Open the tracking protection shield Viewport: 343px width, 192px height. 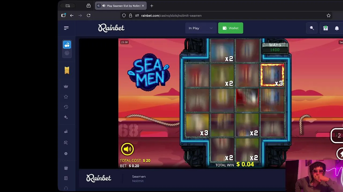(x=124, y=15)
